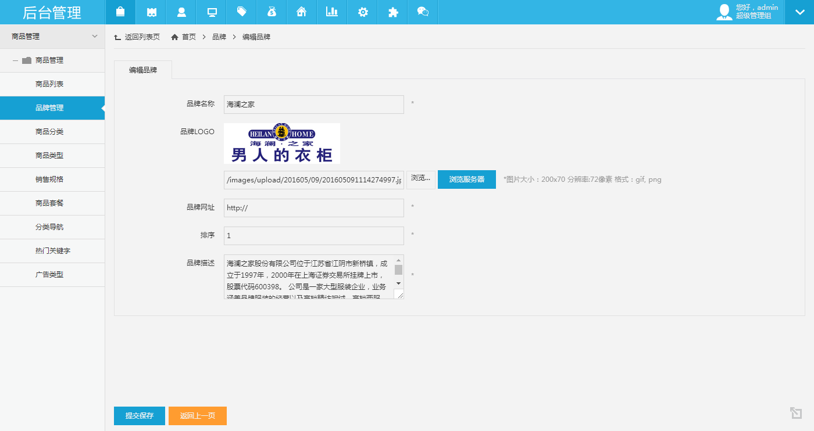The height and width of the screenshot is (431, 814).
Task: Click the logo image path input field
Action: pos(314,180)
